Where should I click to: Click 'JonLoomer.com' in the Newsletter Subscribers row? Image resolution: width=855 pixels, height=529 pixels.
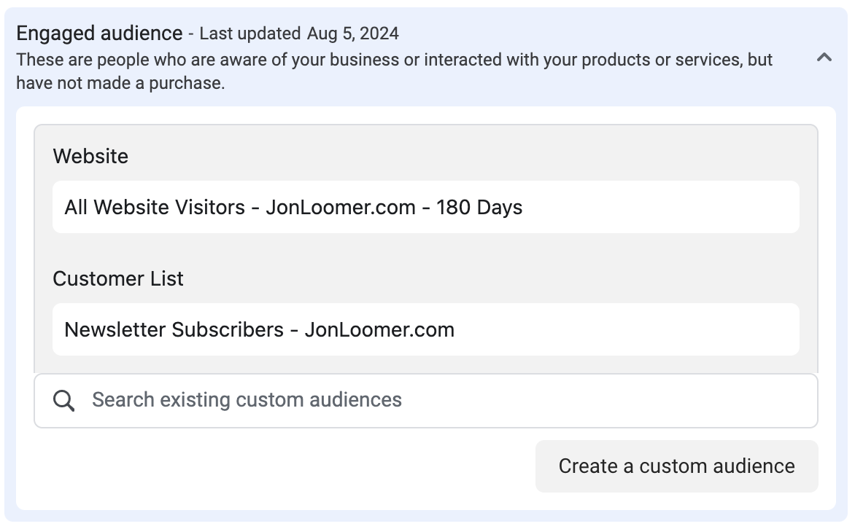pyautogui.click(x=379, y=330)
